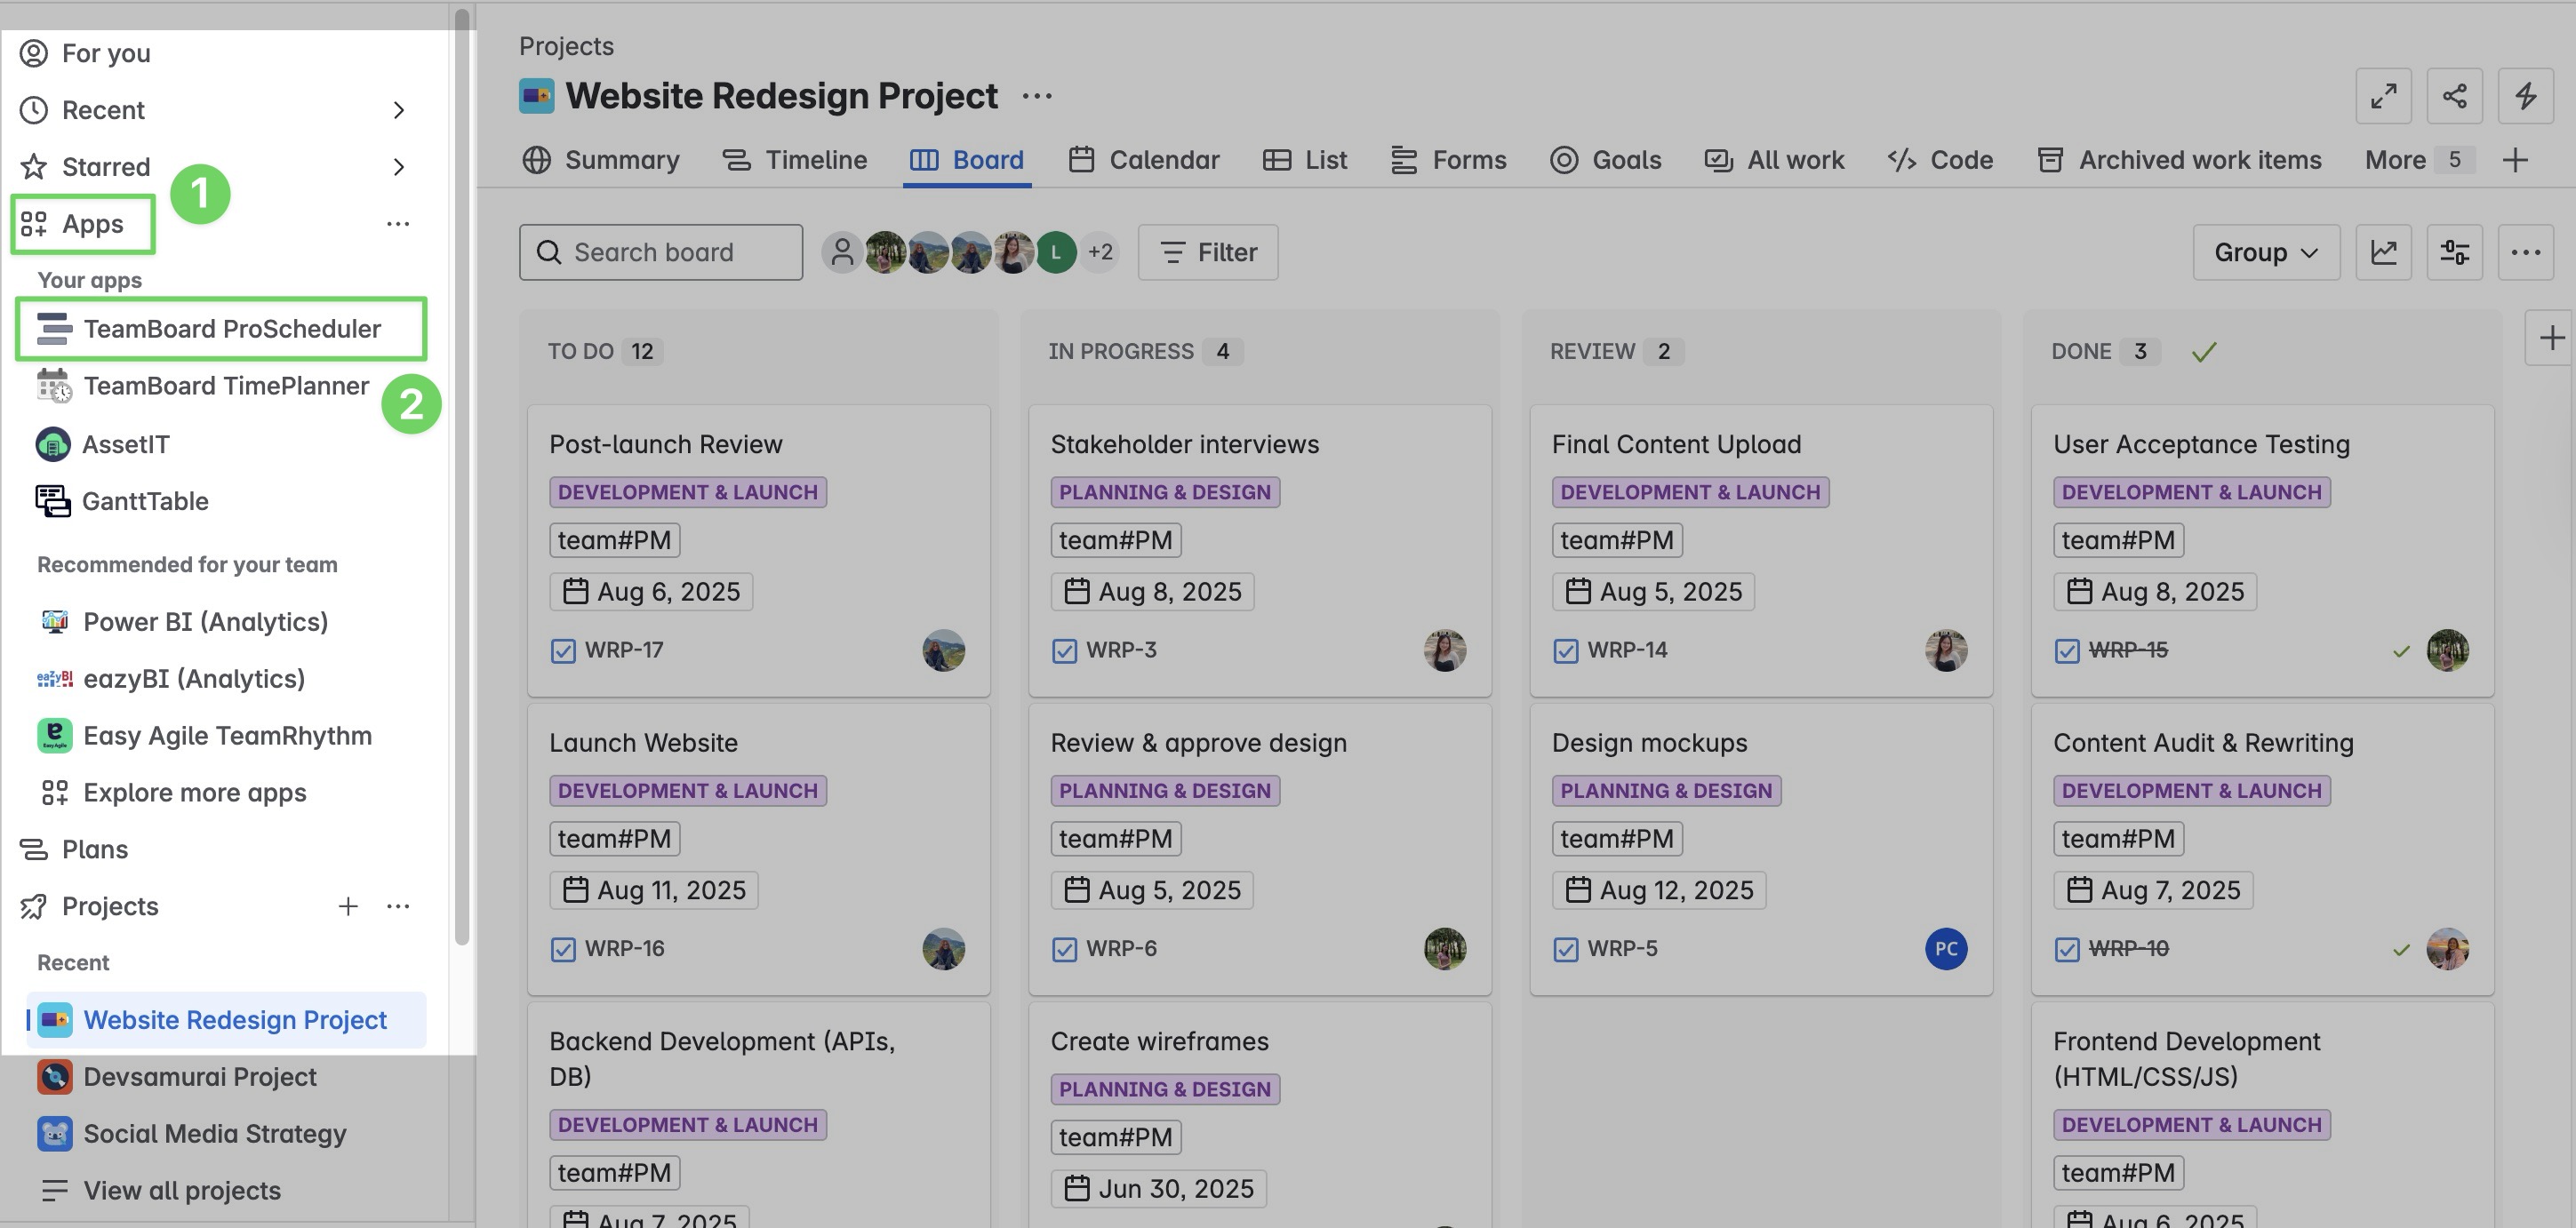Open View all projects
Screen dimensions: 2576x1228
tap(181, 1190)
